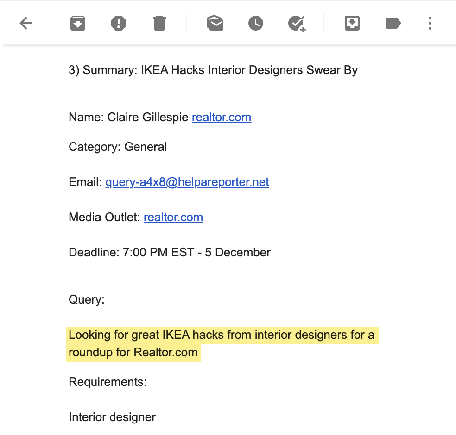Open the More options three-dot menu
Viewport: 456px width, 435px height.
coord(430,23)
